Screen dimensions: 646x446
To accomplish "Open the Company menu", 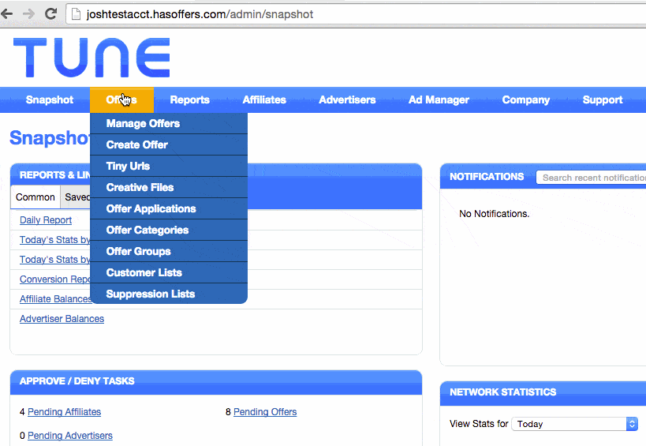I will point(525,99).
